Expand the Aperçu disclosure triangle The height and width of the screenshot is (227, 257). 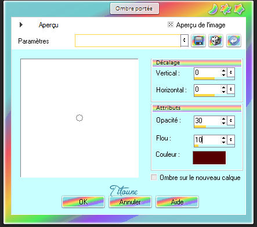pyautogui.click(x=21, y=24)
